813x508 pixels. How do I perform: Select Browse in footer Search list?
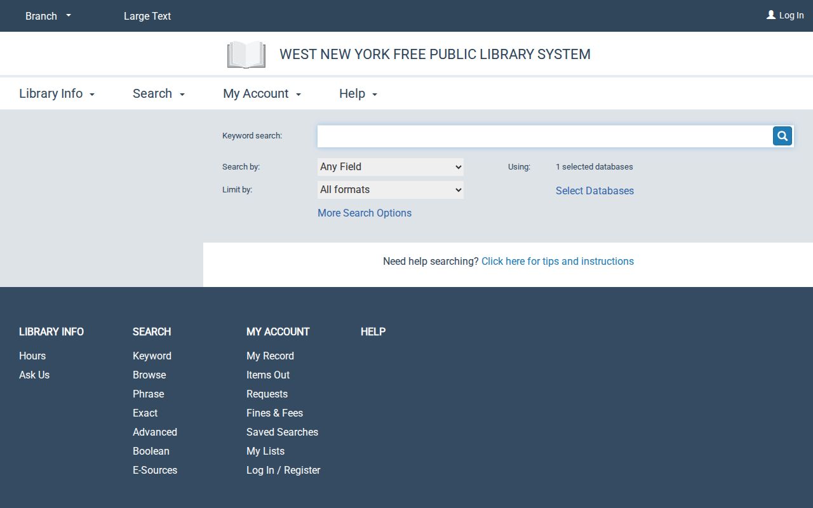coord(149,375)
